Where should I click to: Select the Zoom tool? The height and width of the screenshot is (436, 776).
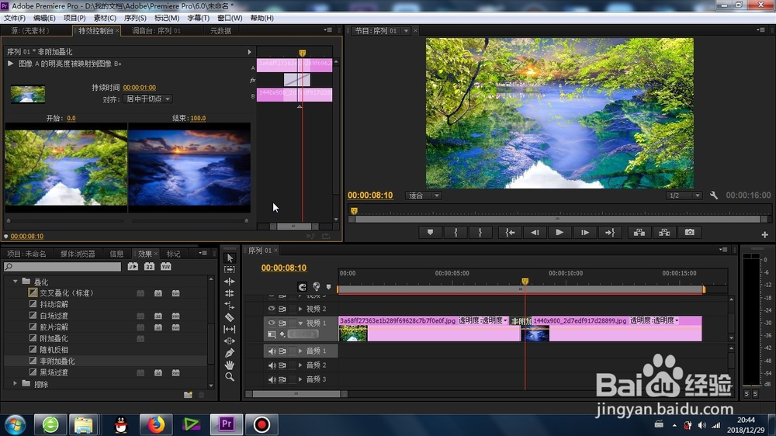pyautogui.click(x=230, y=376)
